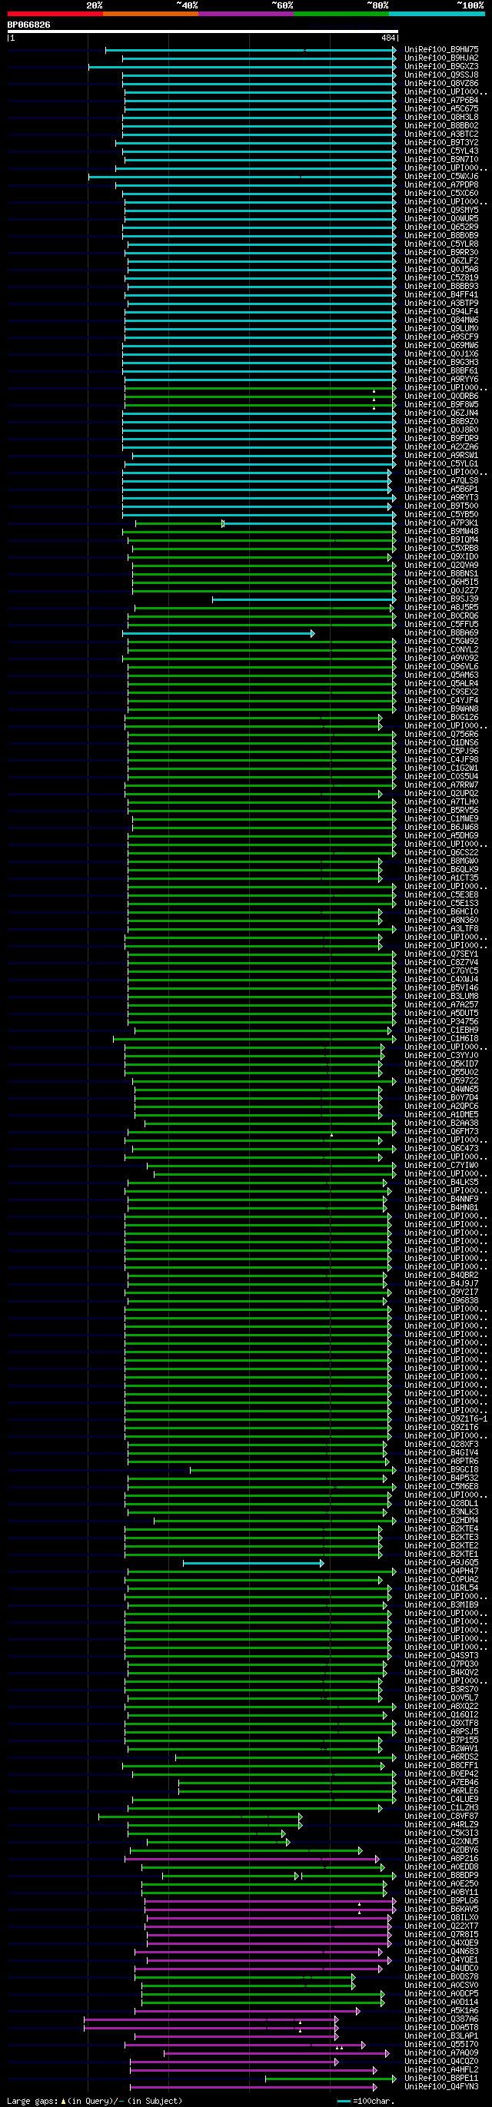Select hit UniRef100_B9HW75
This screenshot has width=492, height=2107.
[441, 50]
